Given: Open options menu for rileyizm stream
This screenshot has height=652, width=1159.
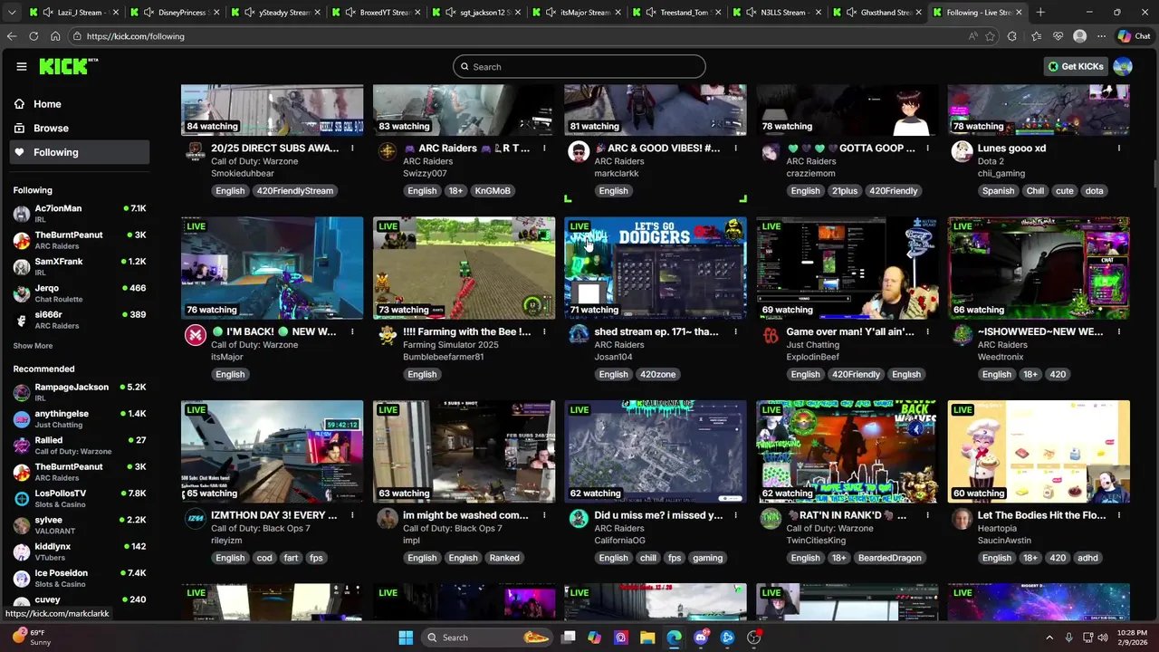Looking at the screenshot, I should (x=352, y=515).
